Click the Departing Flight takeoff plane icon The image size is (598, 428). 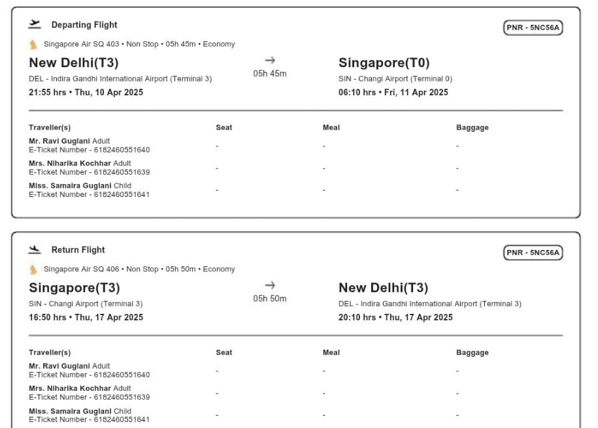coord(35,24)
